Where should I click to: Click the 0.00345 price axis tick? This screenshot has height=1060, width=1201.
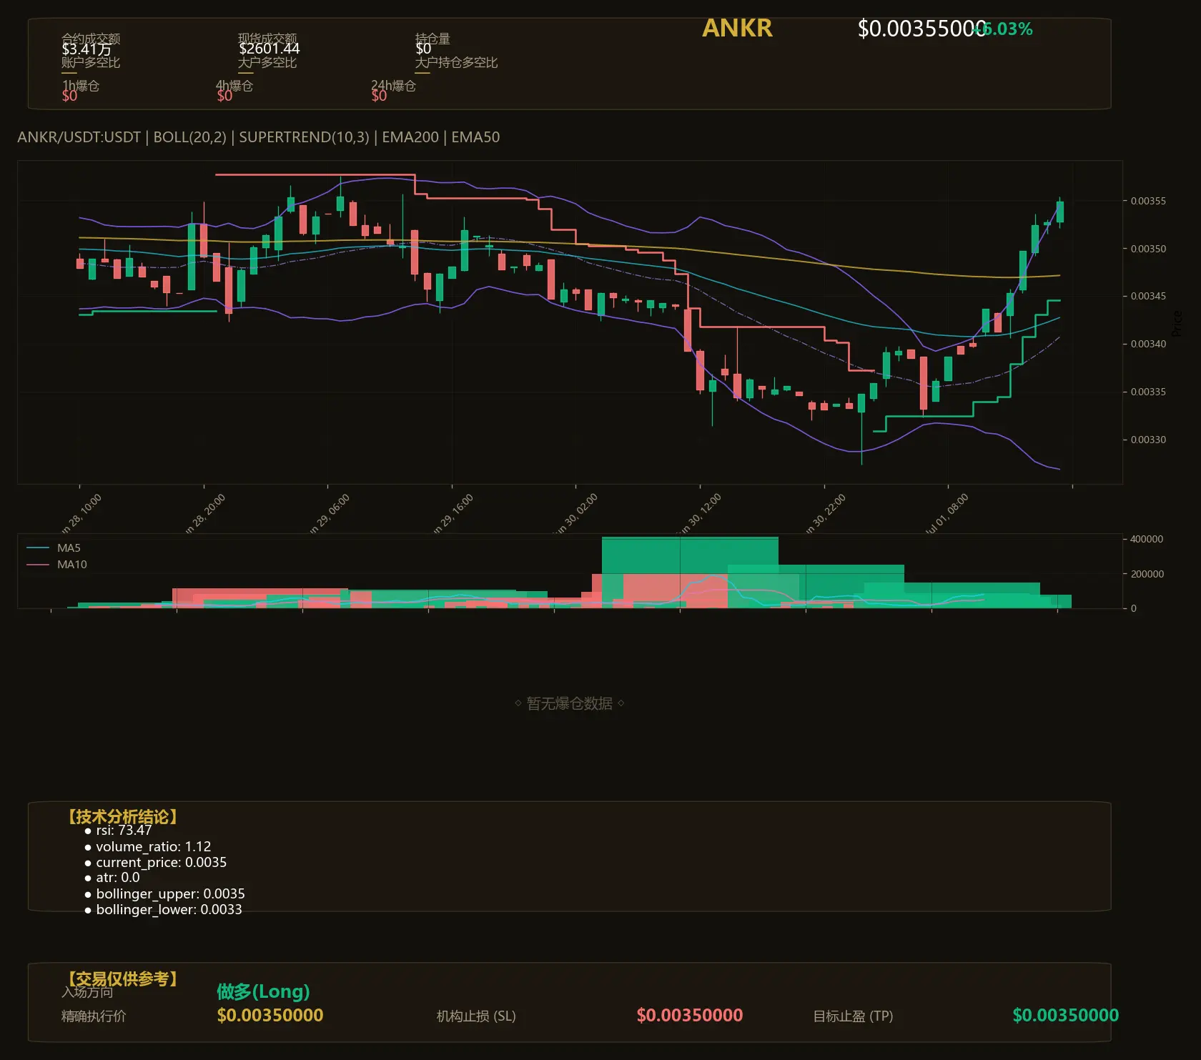click(x=1148, y=296)
